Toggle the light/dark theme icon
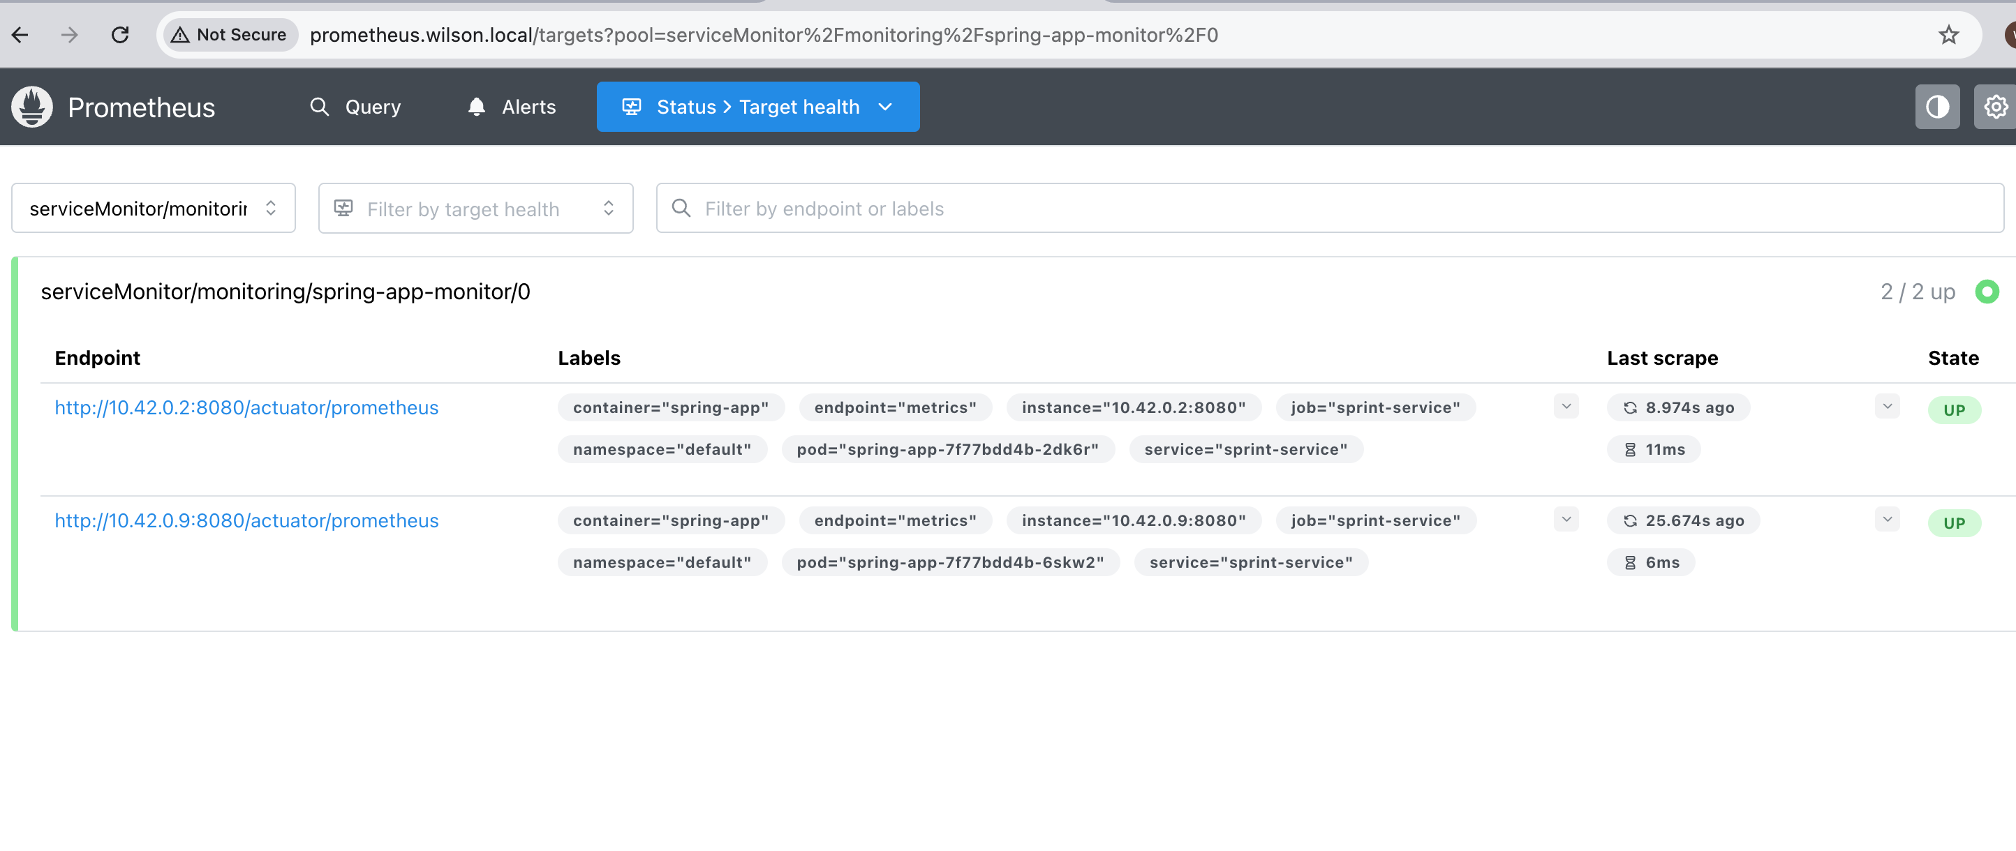Screen dimensions: 2016x851 [x=1937, y=107]
